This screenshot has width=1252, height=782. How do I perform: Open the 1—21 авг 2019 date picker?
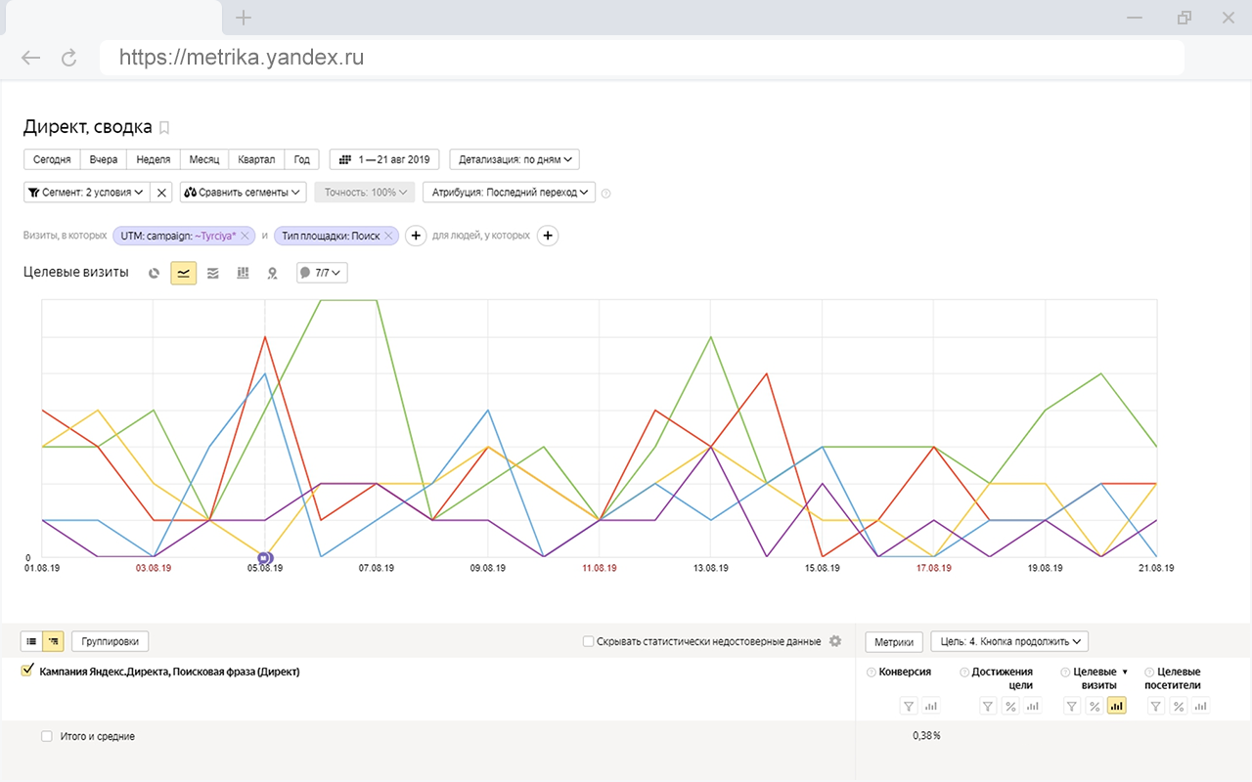click(x=384, y=159)
